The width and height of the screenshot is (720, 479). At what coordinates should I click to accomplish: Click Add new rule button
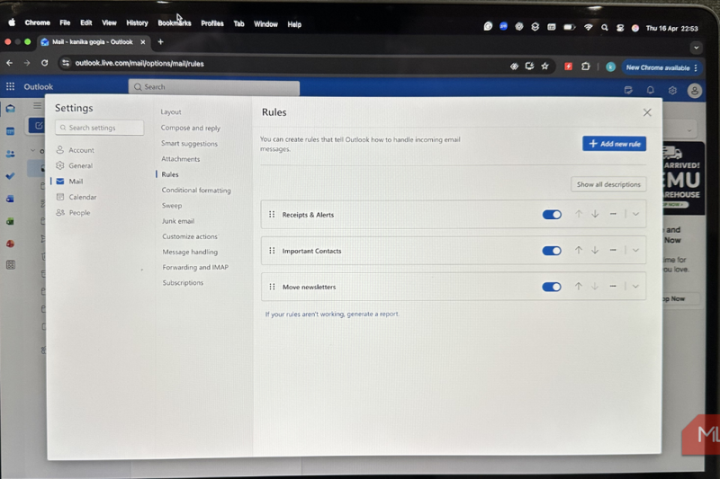(x=615, y=144)
